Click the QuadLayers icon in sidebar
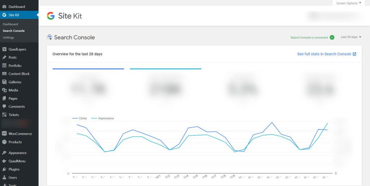This screenshot has width=370, height=186. tap(4, 49)
